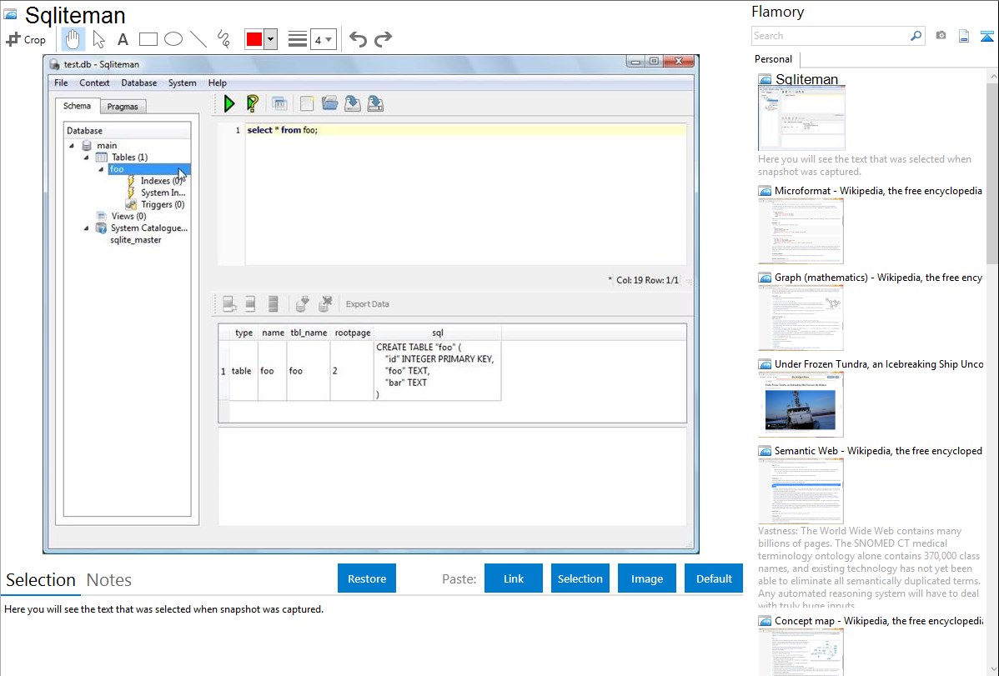
Task: Select the text annotation tool
Action: 123,39
